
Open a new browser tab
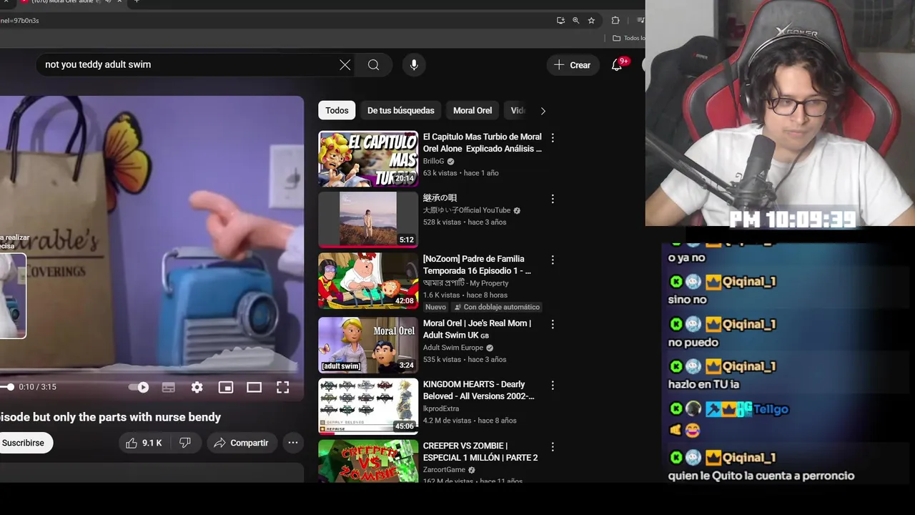pos(137,2)
